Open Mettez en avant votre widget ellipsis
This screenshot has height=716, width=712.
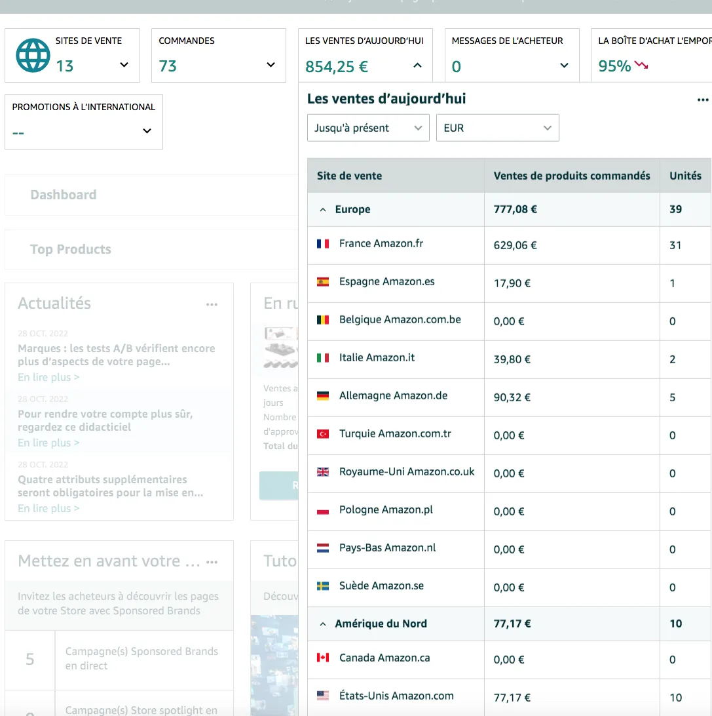212,562
